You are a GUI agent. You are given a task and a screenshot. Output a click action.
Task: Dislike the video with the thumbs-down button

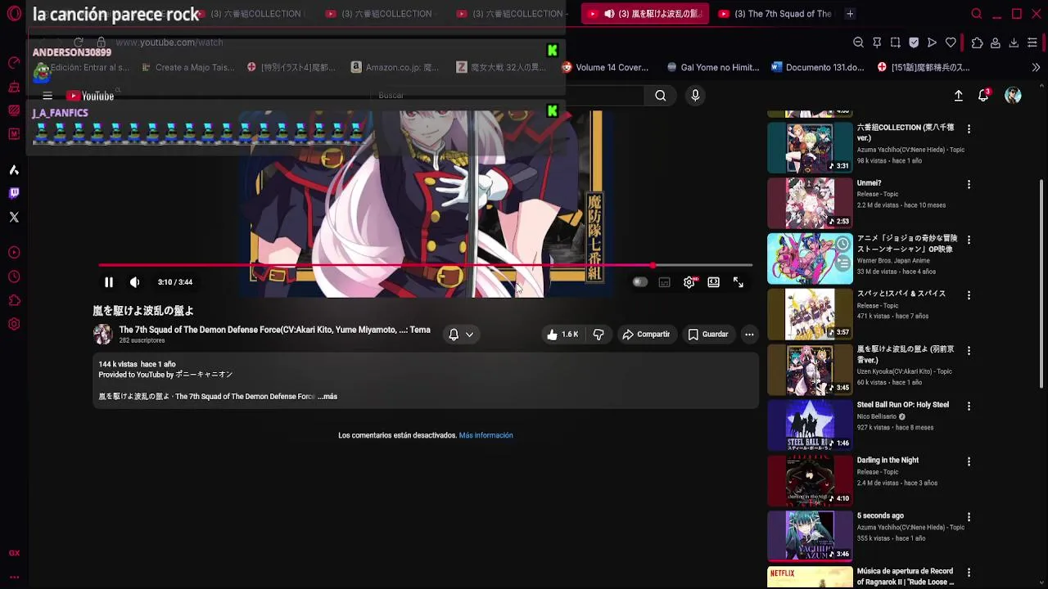pos(599,334)
